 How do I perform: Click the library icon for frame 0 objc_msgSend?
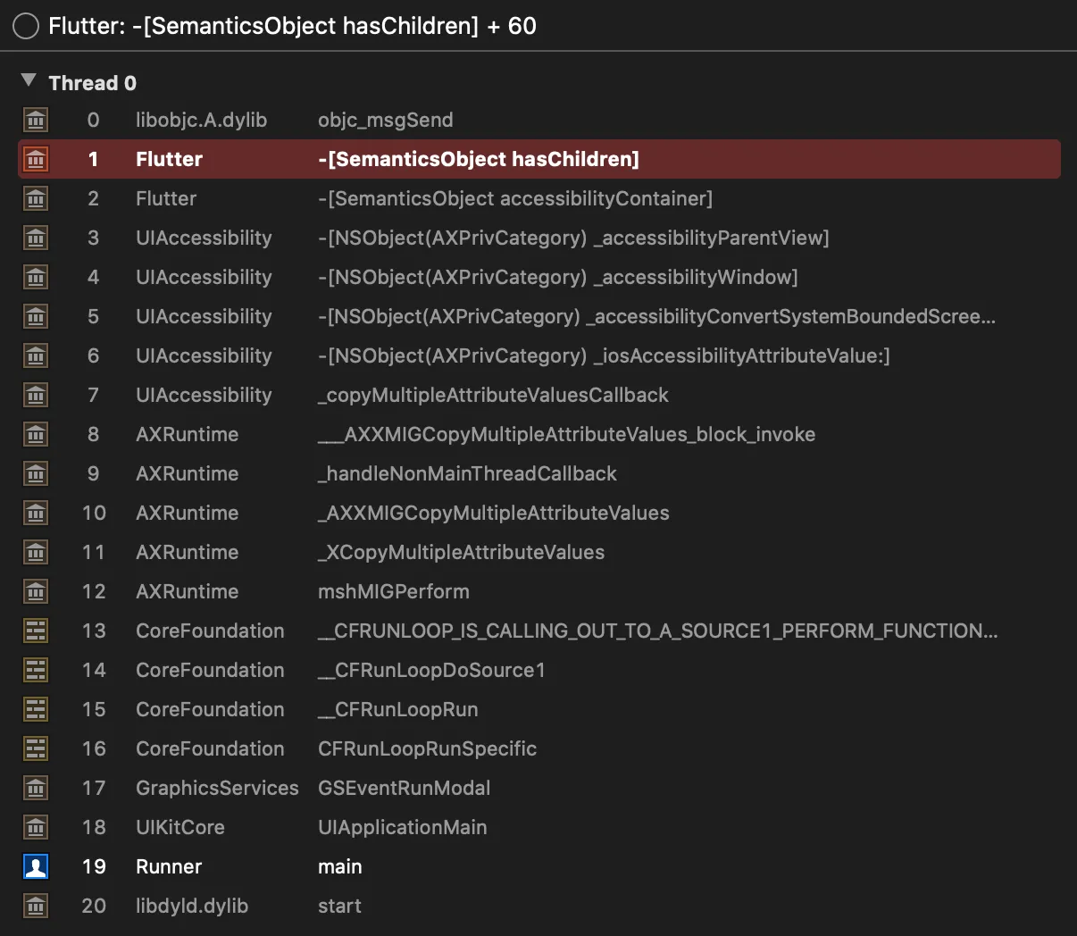[36, 120]
